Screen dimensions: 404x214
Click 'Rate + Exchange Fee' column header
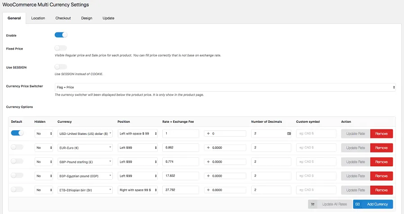point(178,122)
